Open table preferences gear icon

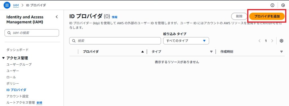coord(281,41)
